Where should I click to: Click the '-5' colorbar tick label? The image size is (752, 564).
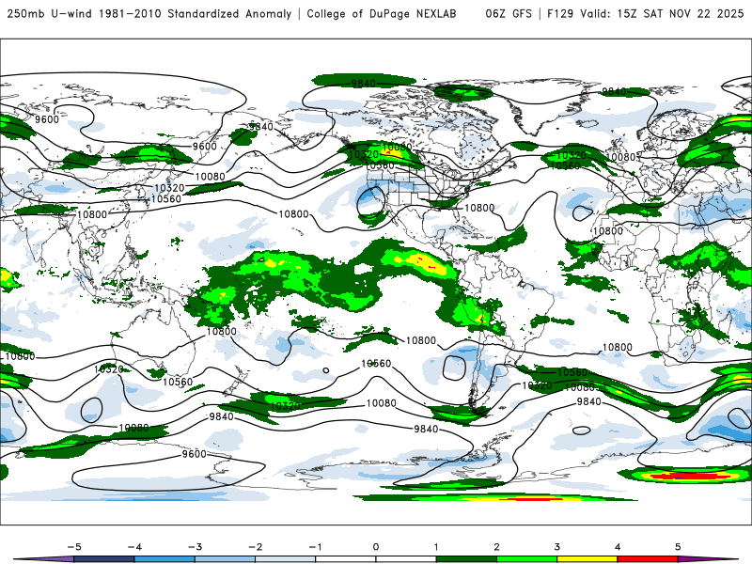[x=74, y=547]
